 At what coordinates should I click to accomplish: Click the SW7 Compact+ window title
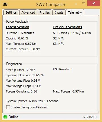click(51, 5)
